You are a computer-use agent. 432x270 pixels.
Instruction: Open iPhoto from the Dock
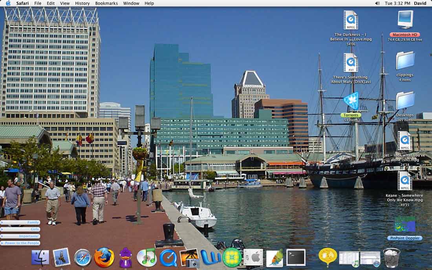[x=190, y=258]
